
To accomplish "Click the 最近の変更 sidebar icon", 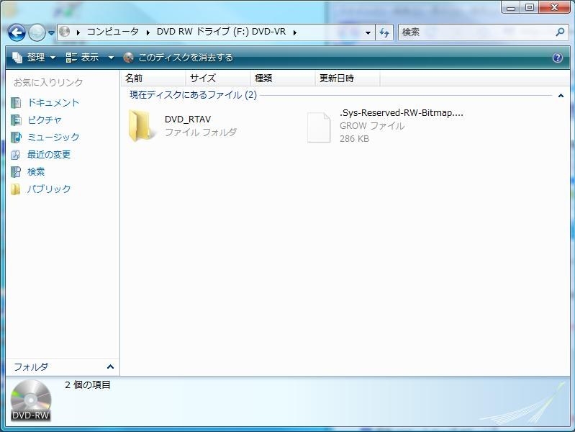I will click(16, 155).
